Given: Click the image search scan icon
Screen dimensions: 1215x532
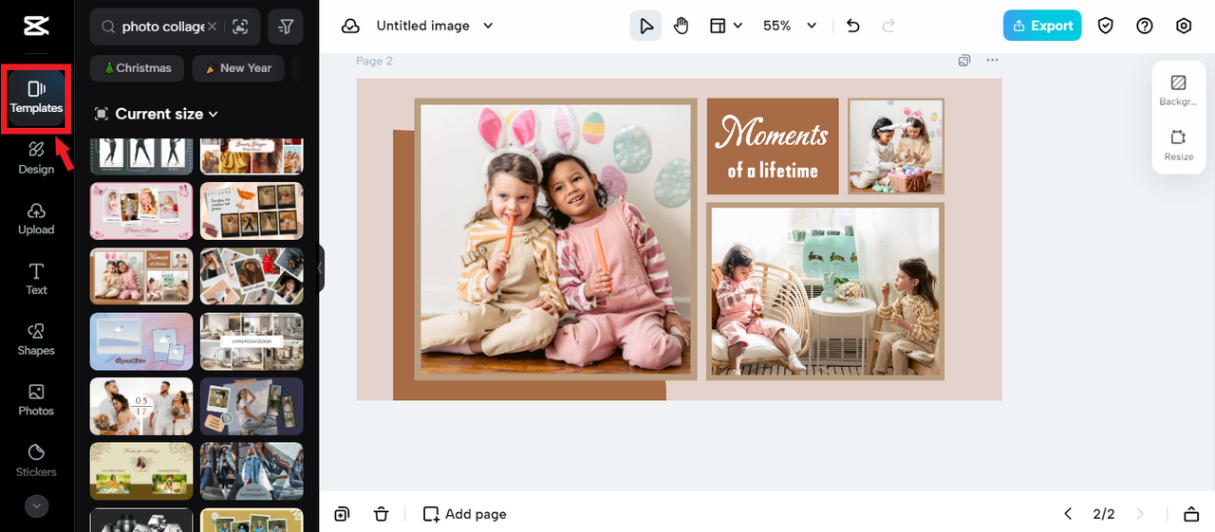Looking at the screenshot, I should [x=240, y=27].
